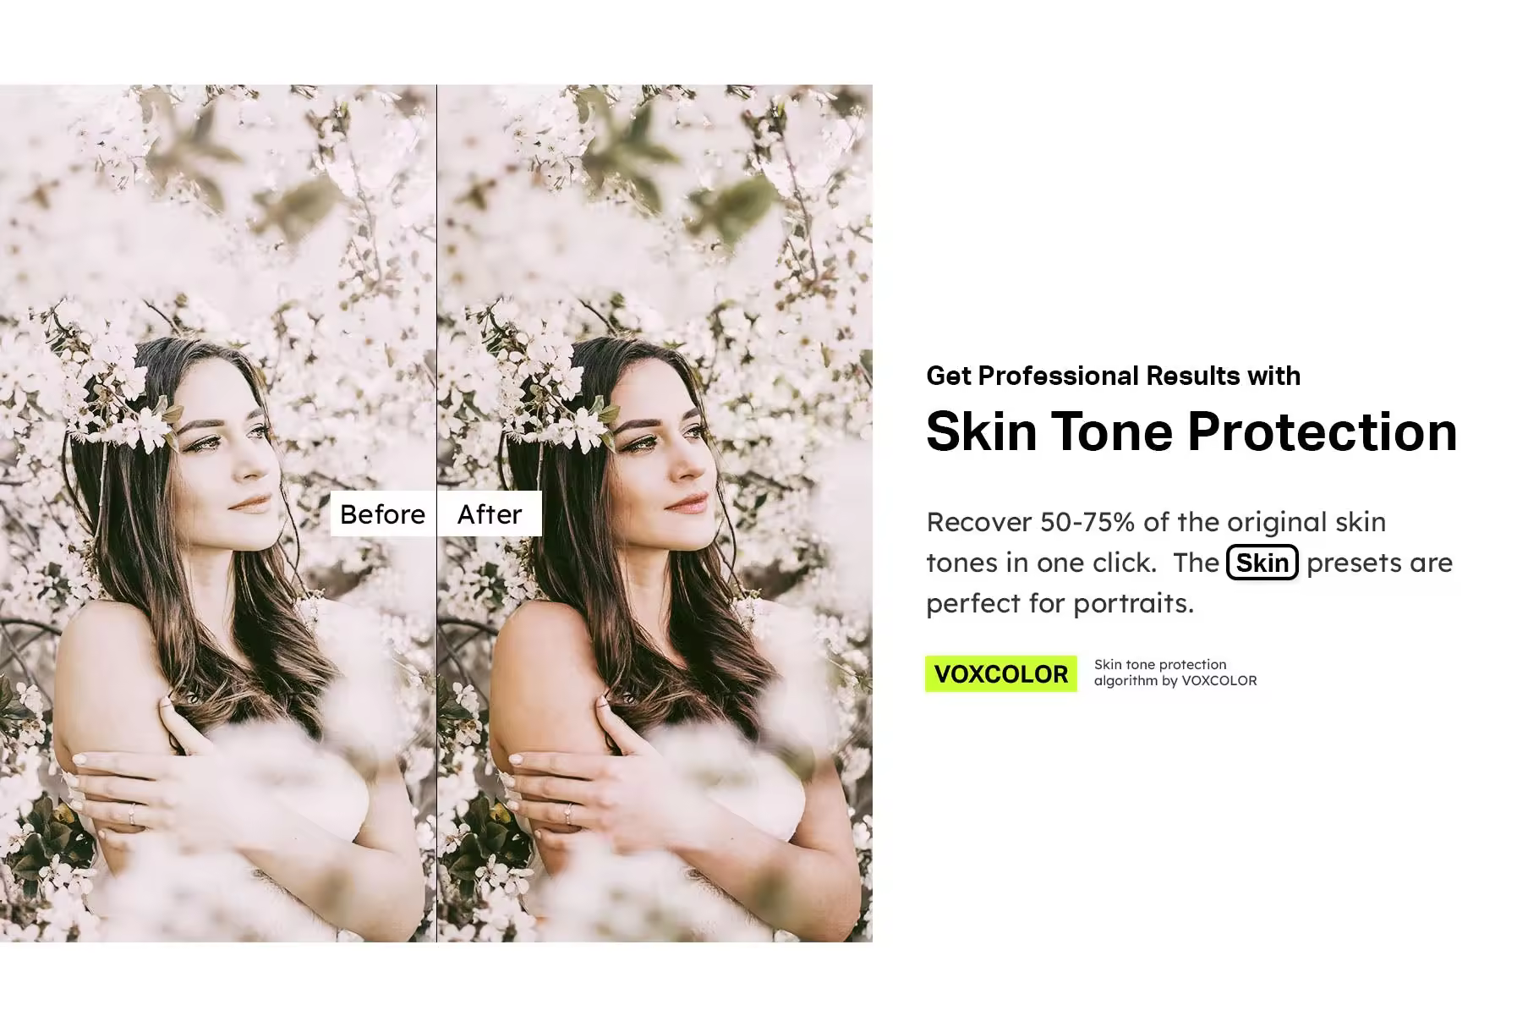The width and height of the screenshot is (1539, 1027).
Task: Click the ring on hand in After photo
Action: coord(568,814)
